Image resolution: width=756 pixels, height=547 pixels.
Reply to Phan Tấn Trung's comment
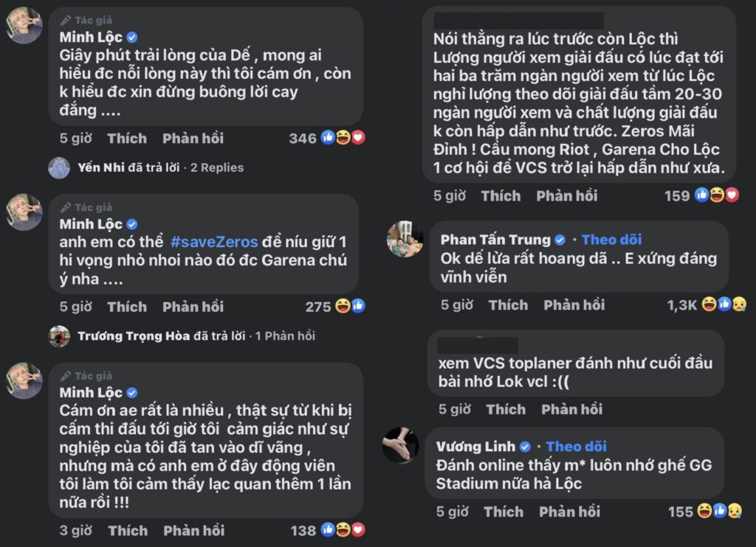point(573,304)
